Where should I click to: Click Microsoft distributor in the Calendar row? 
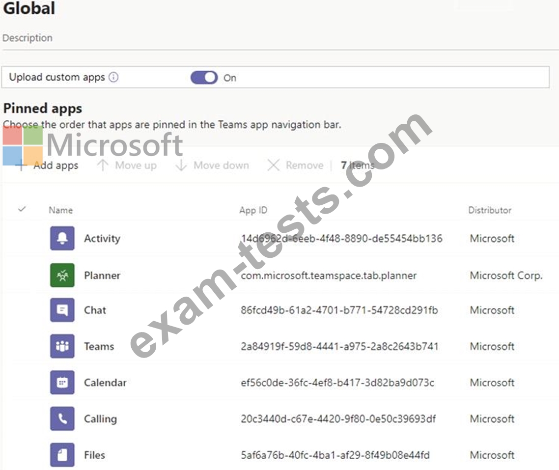492,383
